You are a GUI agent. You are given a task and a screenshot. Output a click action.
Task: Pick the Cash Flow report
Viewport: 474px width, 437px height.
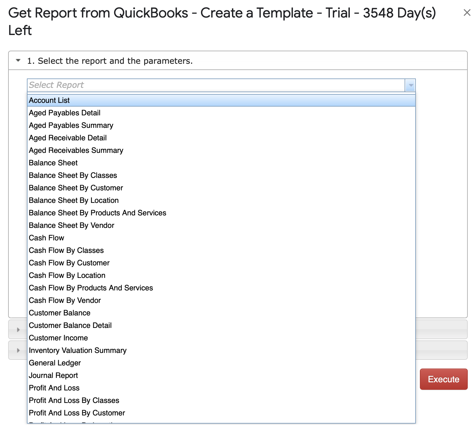47,238
